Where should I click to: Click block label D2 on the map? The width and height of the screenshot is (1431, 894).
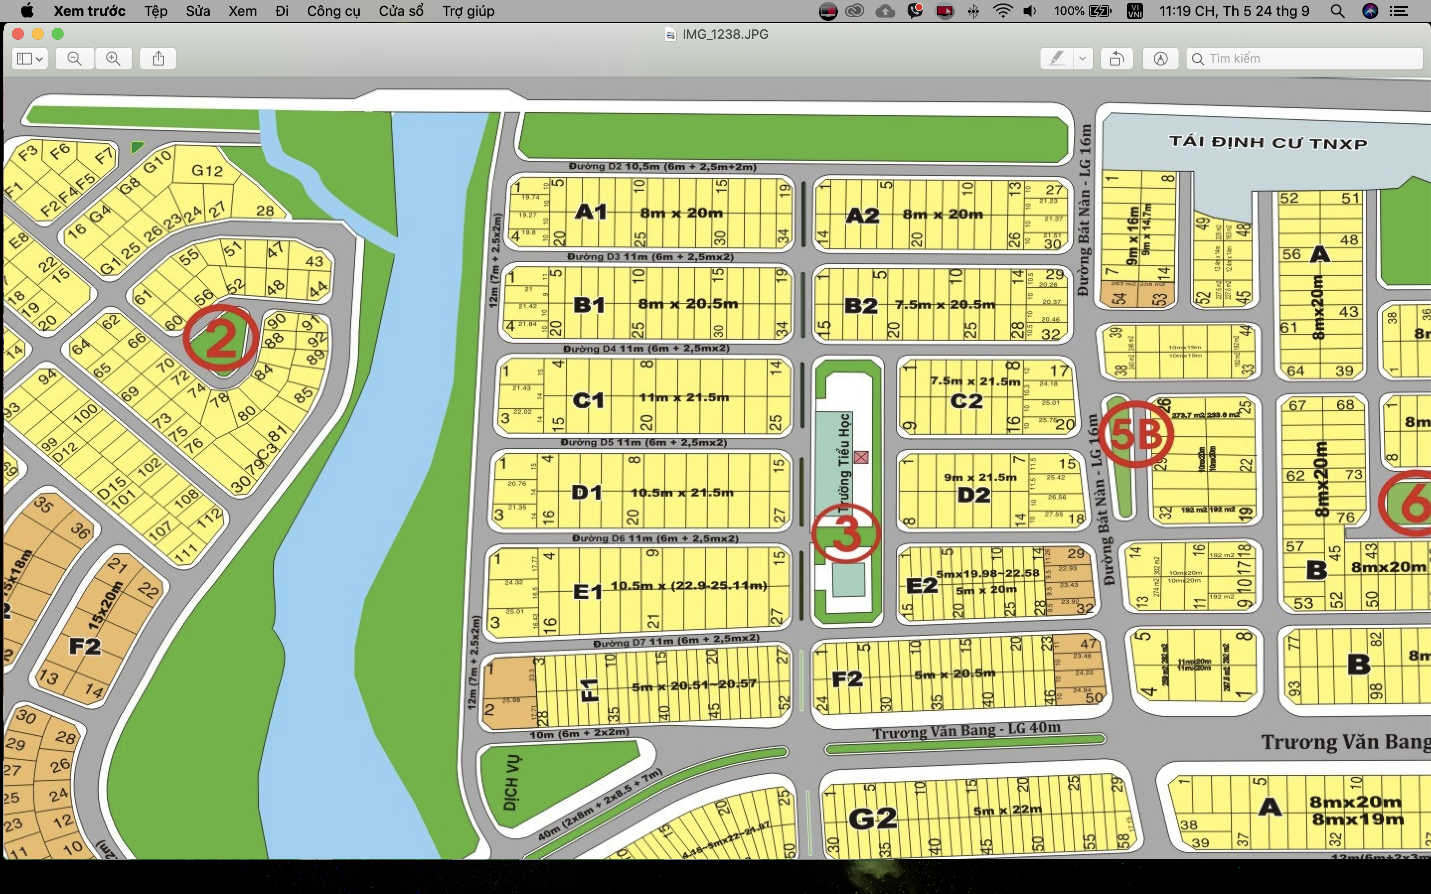tap(974, 494)
